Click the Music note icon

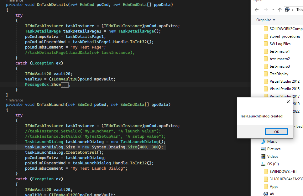pos(263,142)
